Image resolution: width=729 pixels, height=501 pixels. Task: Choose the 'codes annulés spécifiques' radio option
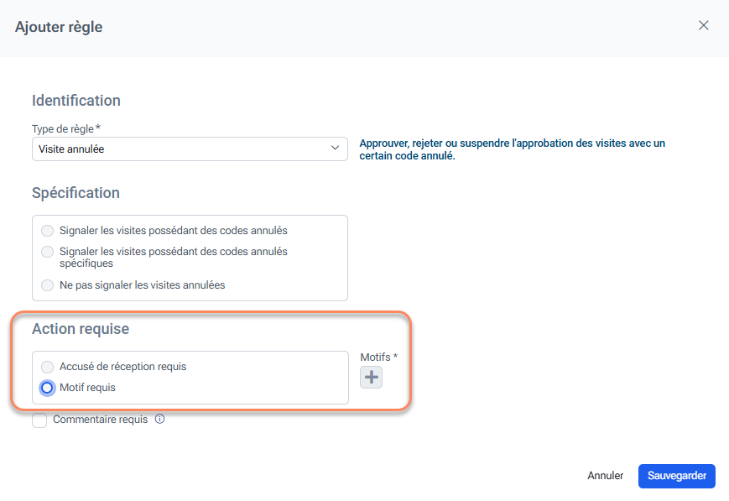pyautogui.click(x=48, y=252)
